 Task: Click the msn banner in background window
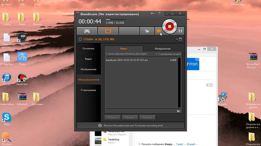coord(193,64)
